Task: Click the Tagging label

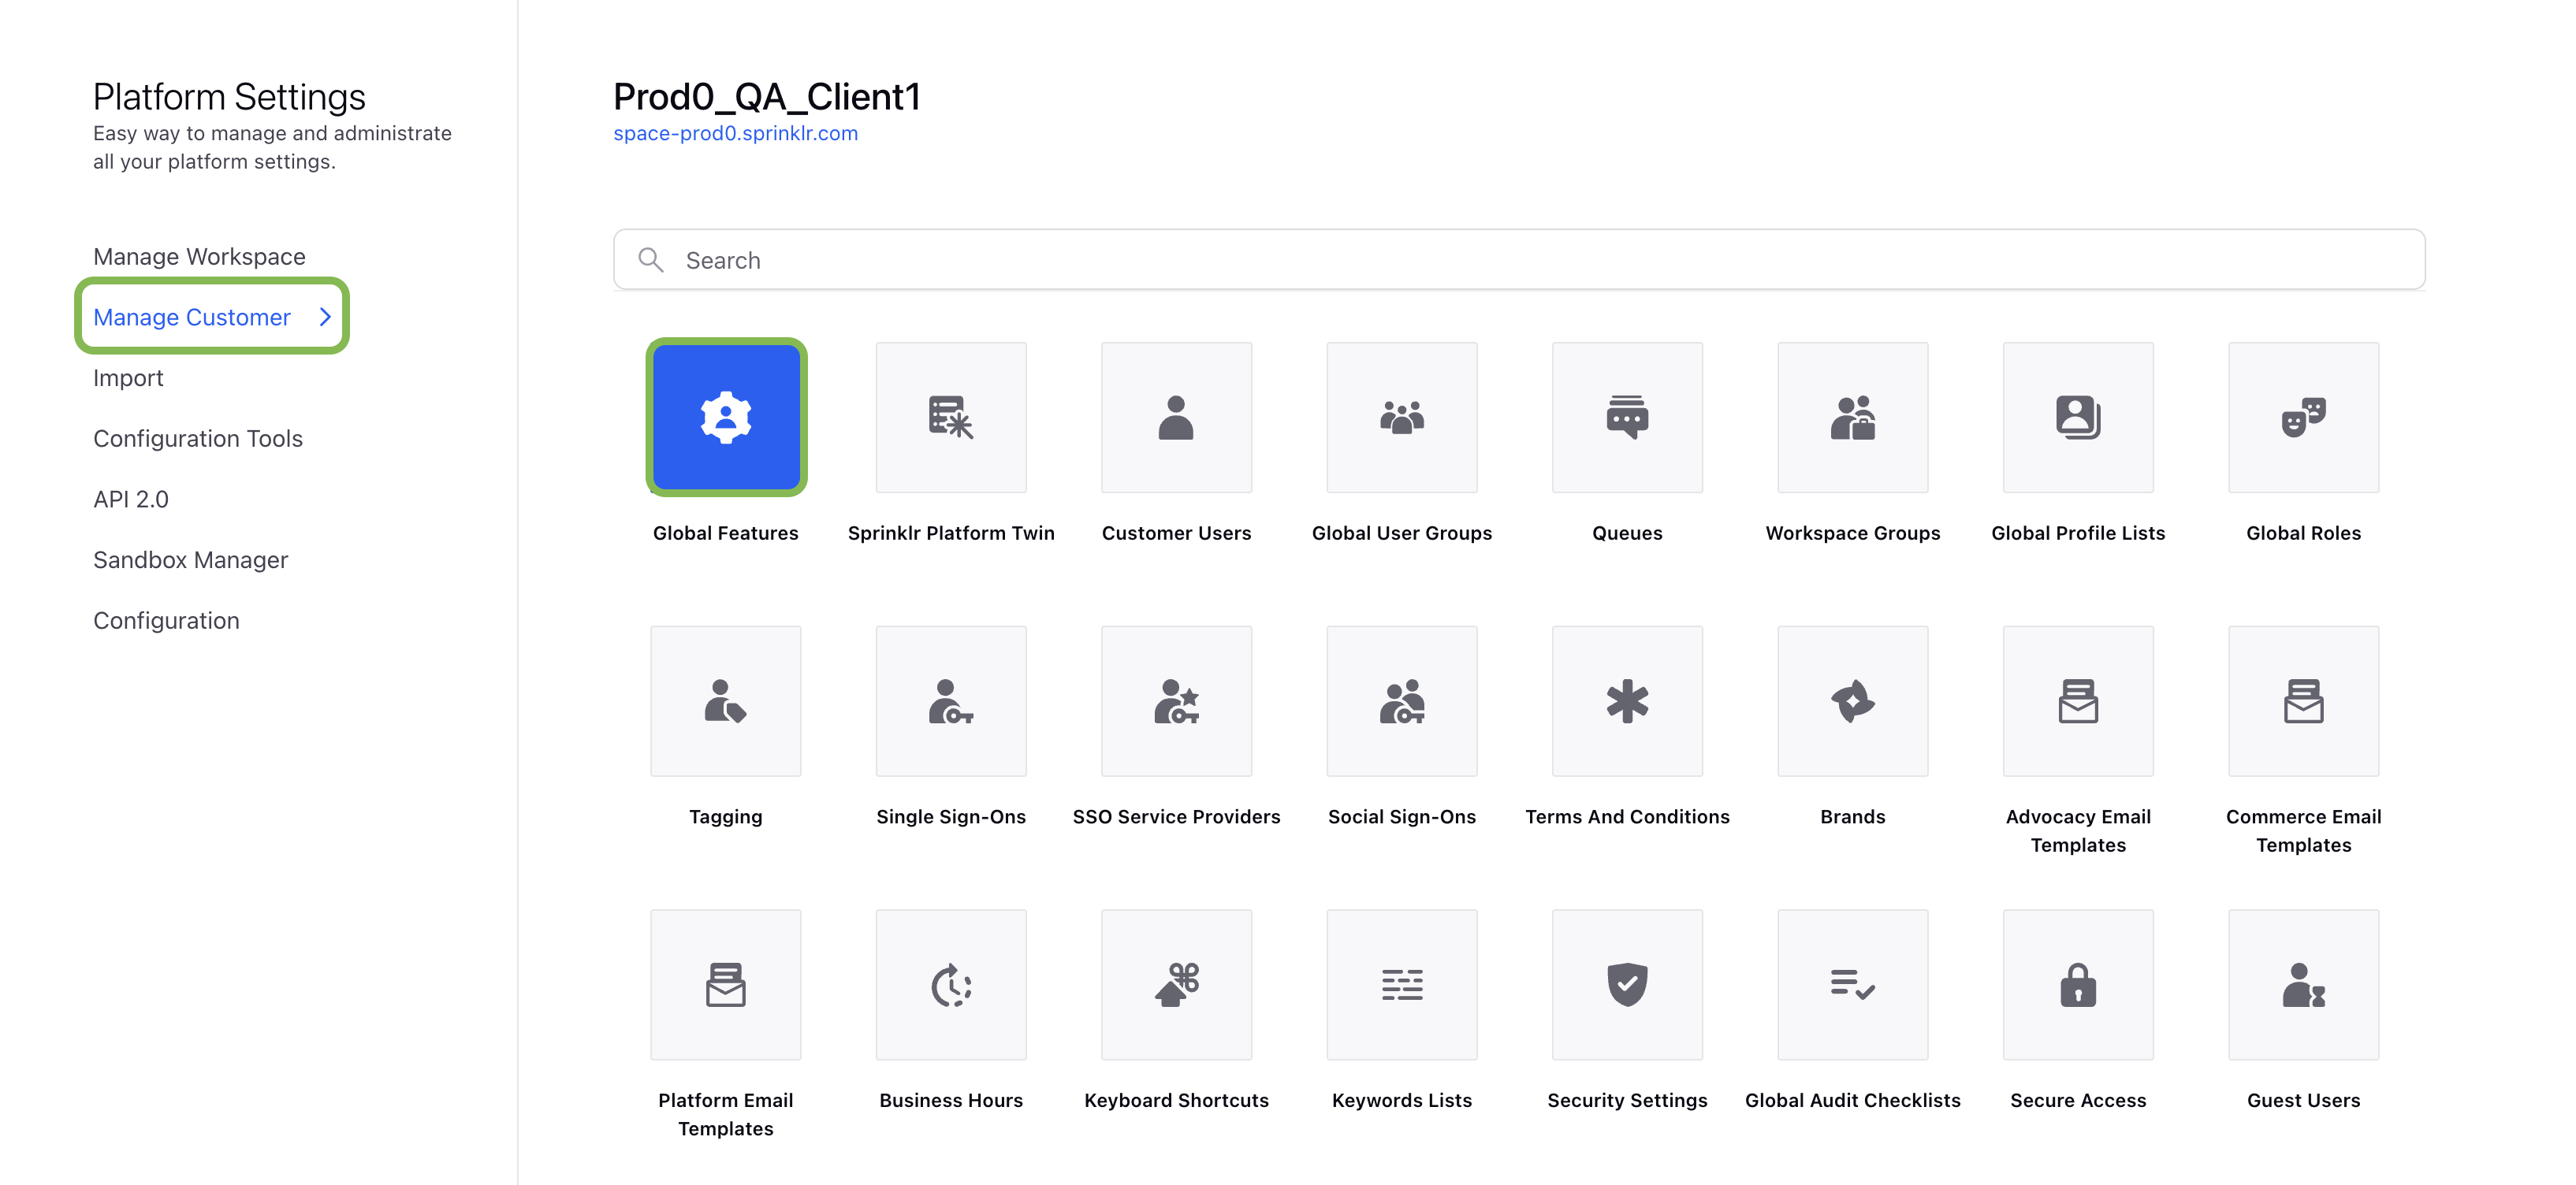Action: click(x=726, y=816)
